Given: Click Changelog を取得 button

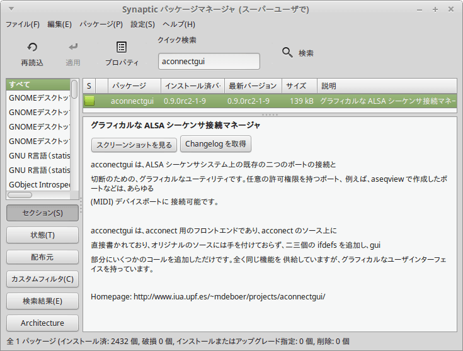Looking at the screenshot, I should (x=215, y=144).
